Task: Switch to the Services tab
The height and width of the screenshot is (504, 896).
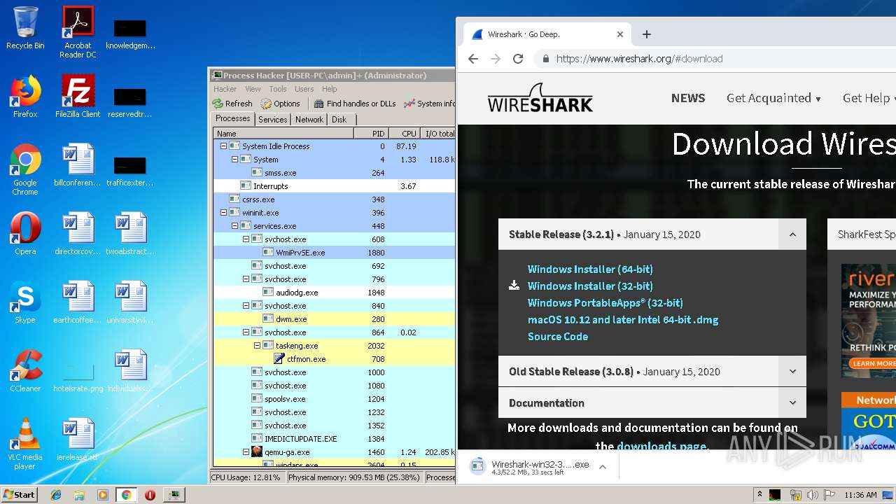Action: click(273, 120)
